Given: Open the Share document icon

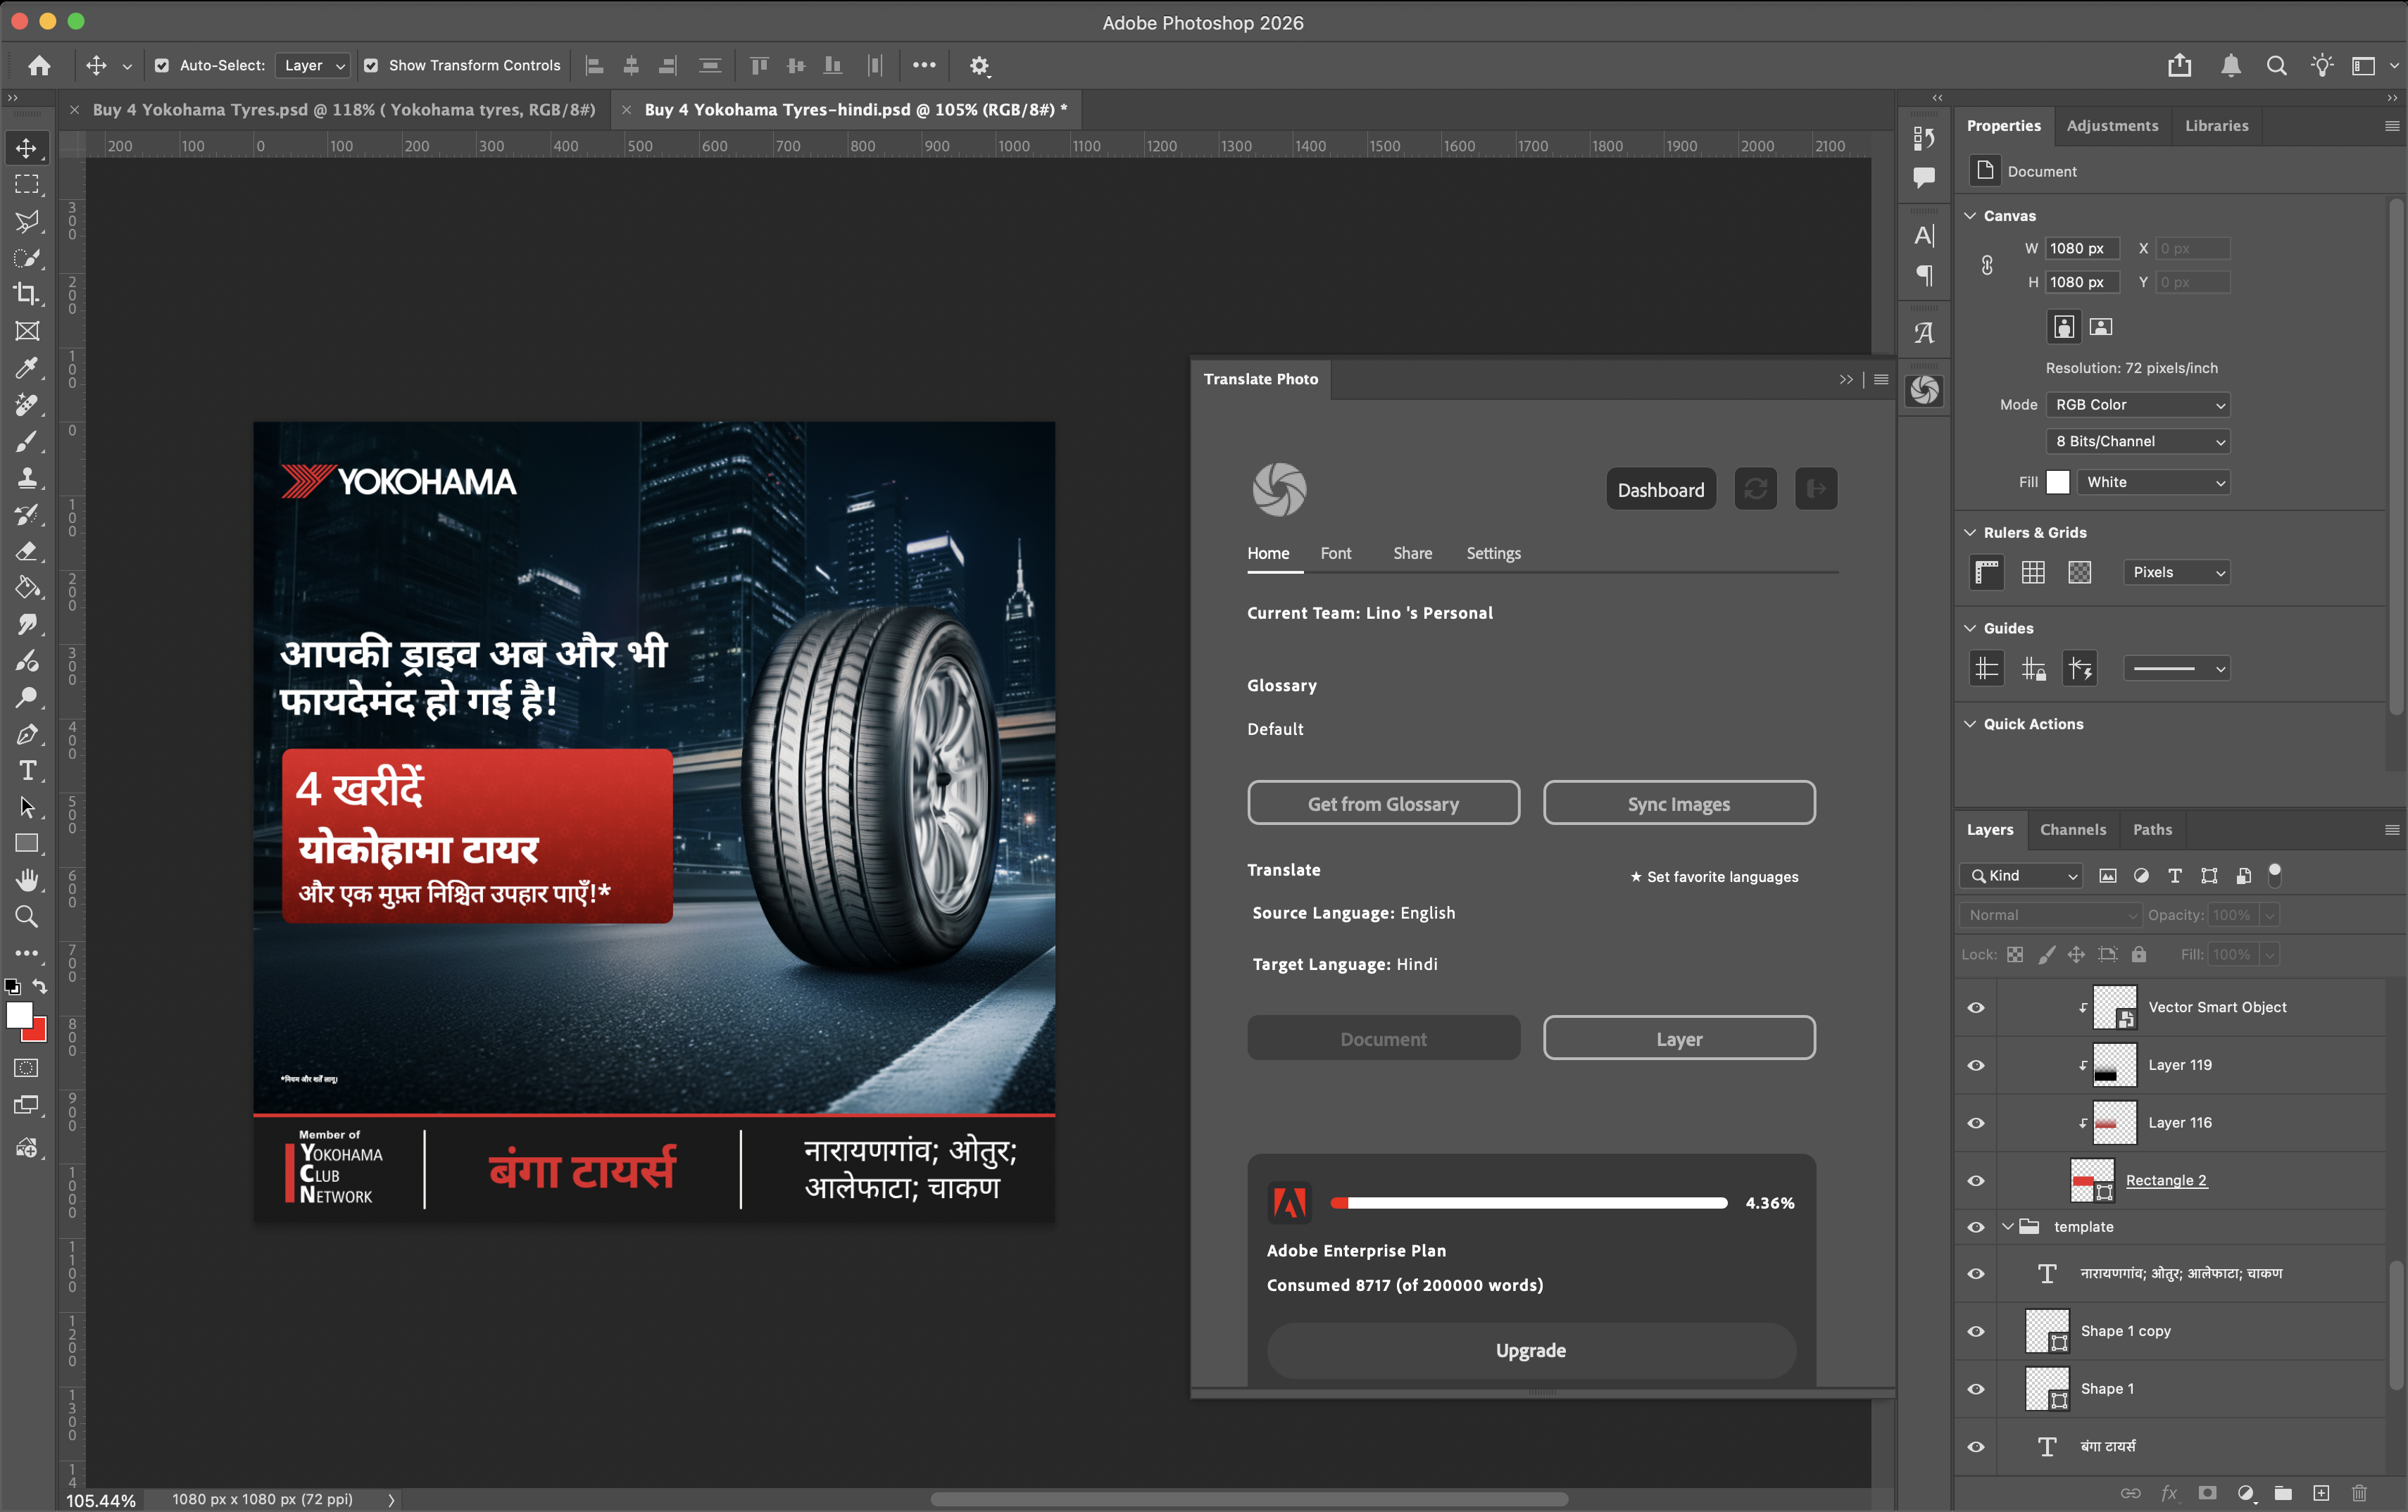Looking at the screenshot, I should pyautogui.click(x=2180, y=66).
